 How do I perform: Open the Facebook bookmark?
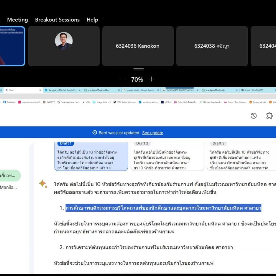pyautogui.click(x=9, y=102)
